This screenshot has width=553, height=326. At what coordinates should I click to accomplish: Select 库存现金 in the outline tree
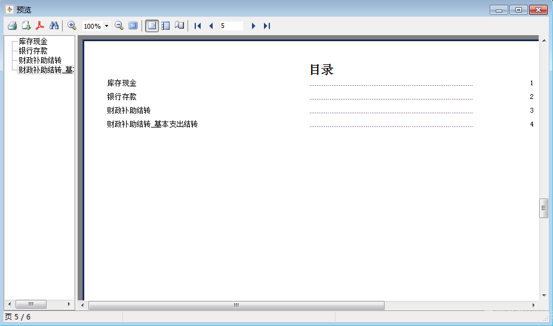pyautogui.click(x=33, y=42)
